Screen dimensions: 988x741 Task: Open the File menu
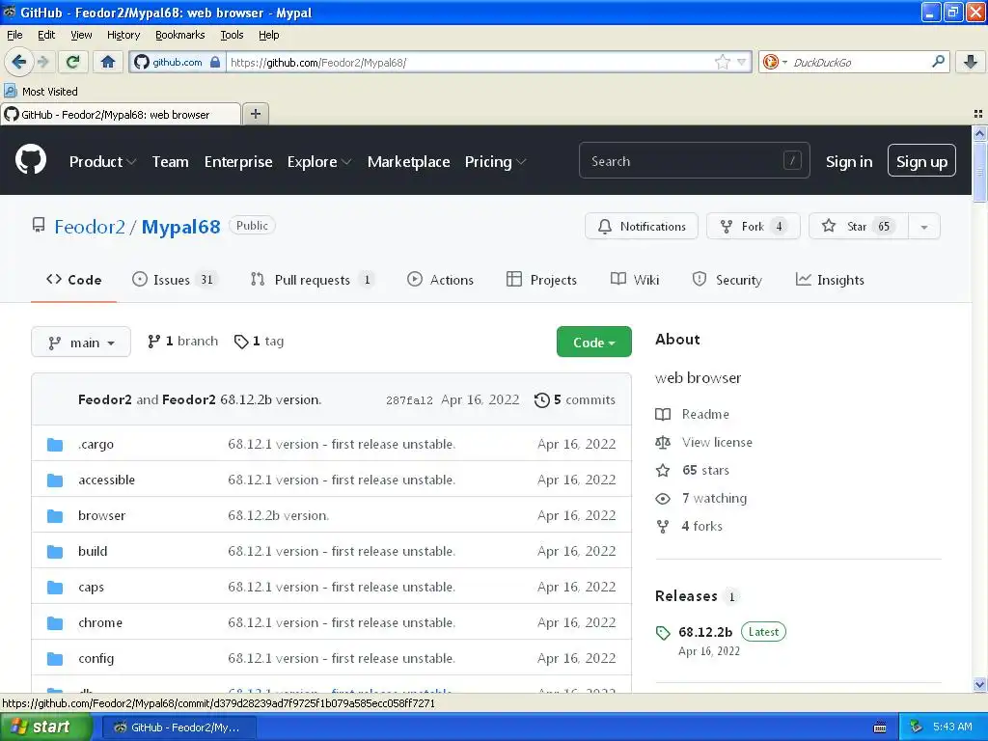click(x=14, y=35)
